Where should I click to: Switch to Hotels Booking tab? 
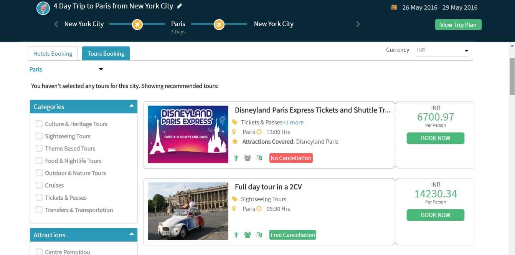[x=53, y=53]
